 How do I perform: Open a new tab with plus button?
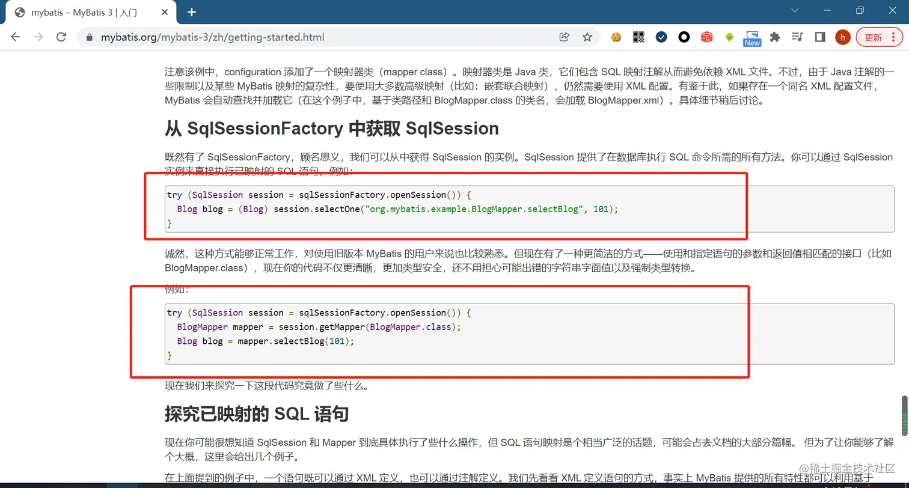[x=192, y=12]
